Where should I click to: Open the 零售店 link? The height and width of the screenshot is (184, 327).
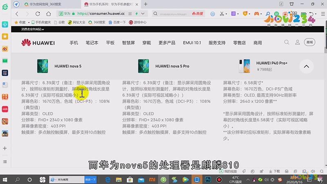tap(240, 43)
